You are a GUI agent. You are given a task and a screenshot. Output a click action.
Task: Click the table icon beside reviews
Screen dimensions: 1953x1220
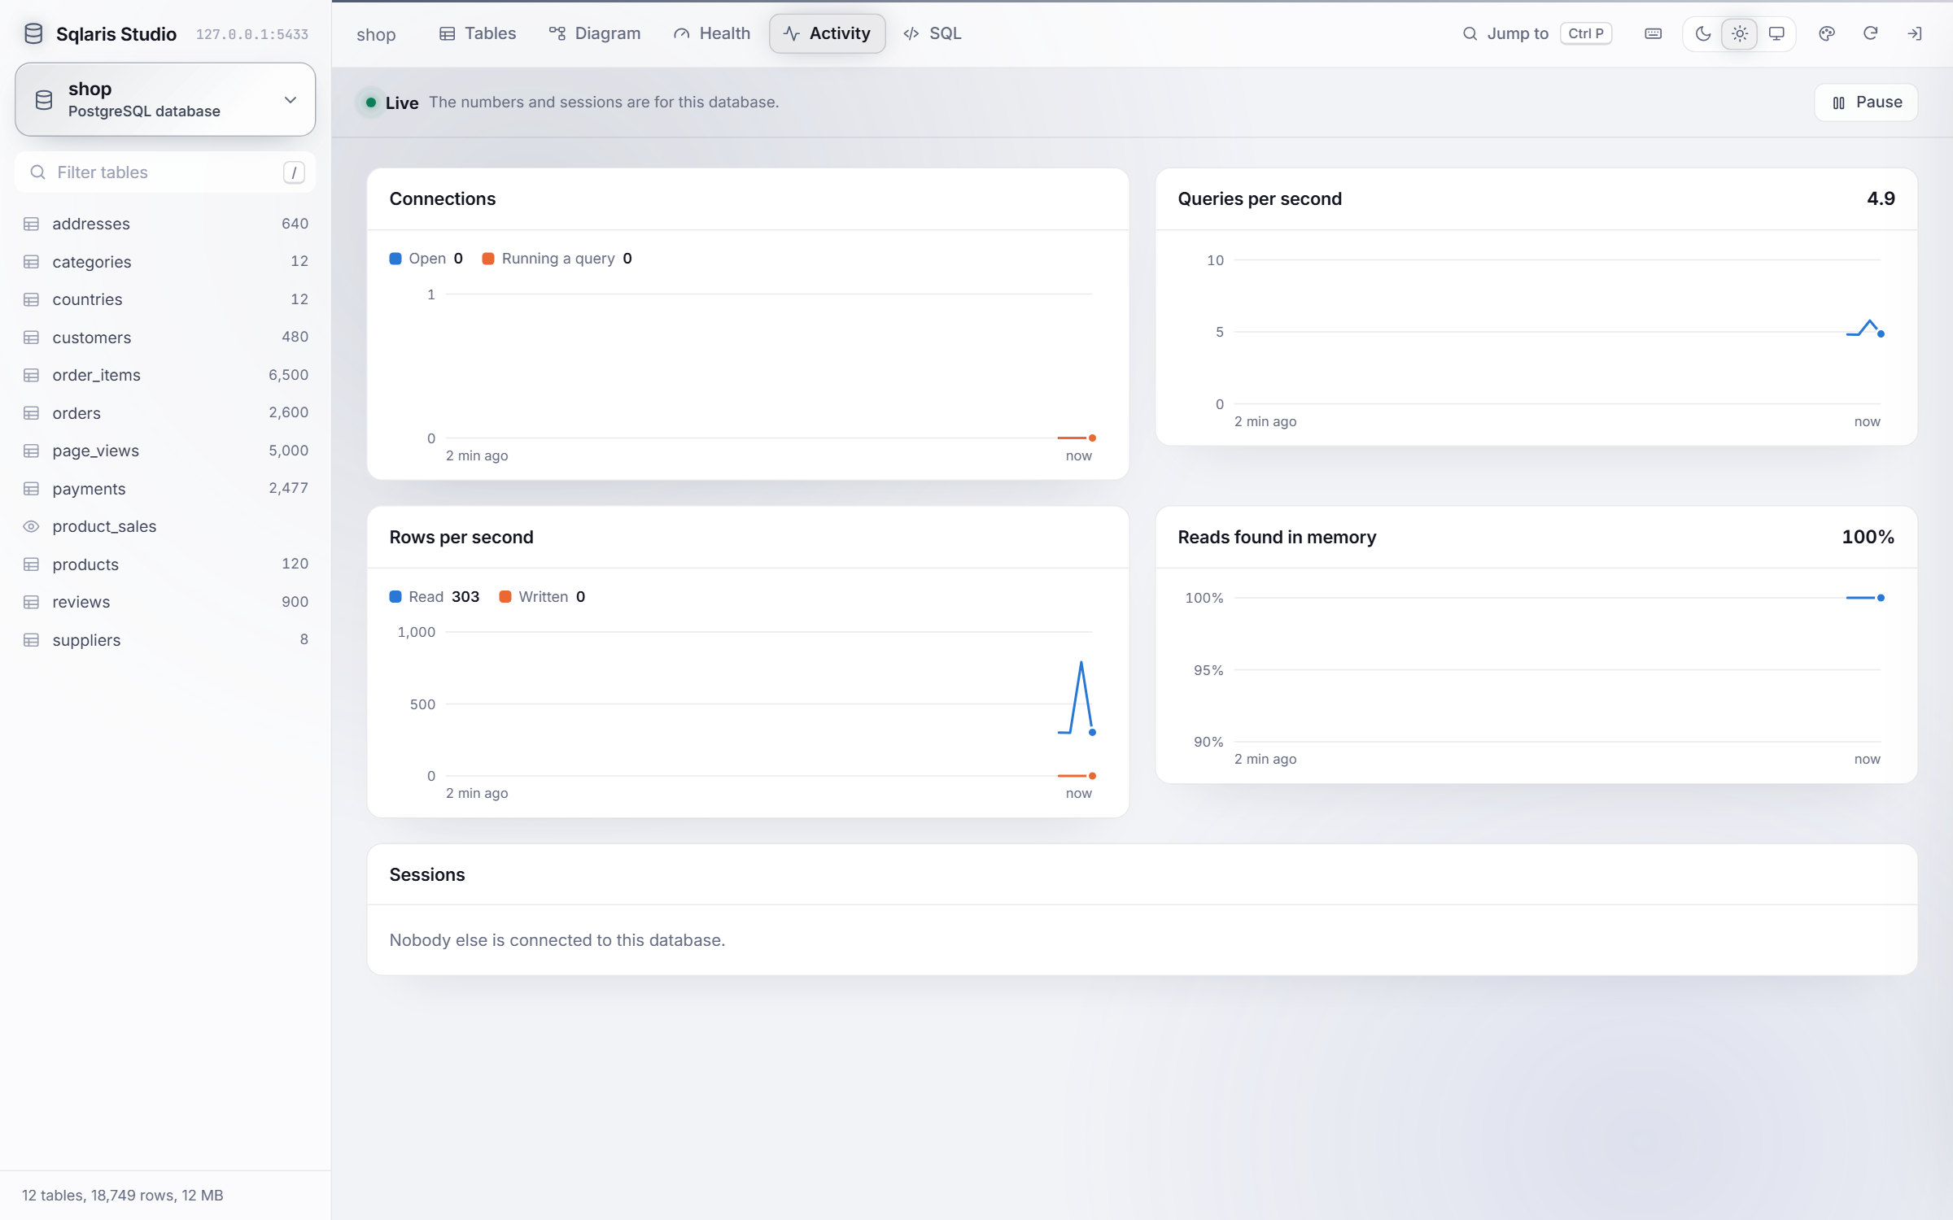tap(32, 602)
